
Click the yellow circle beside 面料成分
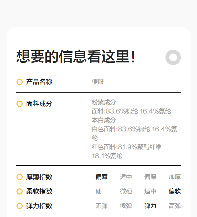pos(19,104)
